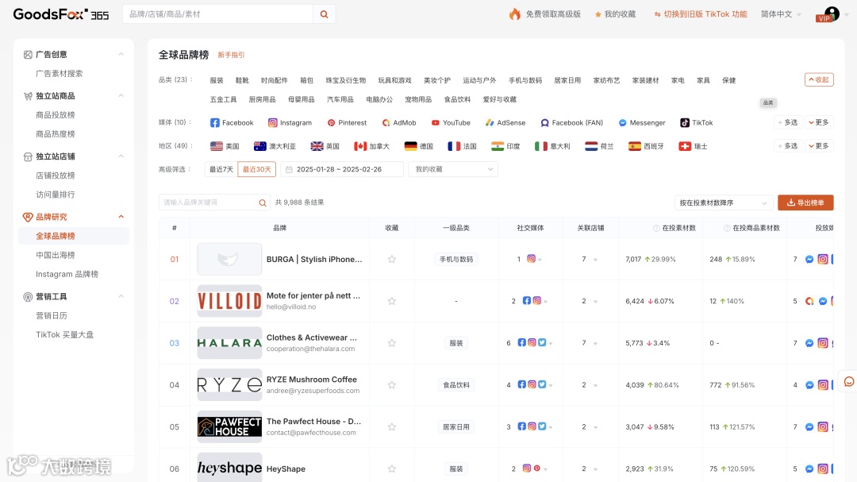This screenshot has height=482, width=857.
Task: Filter by Messenger media
Action: pyautogui.click(x=642, y=122)
